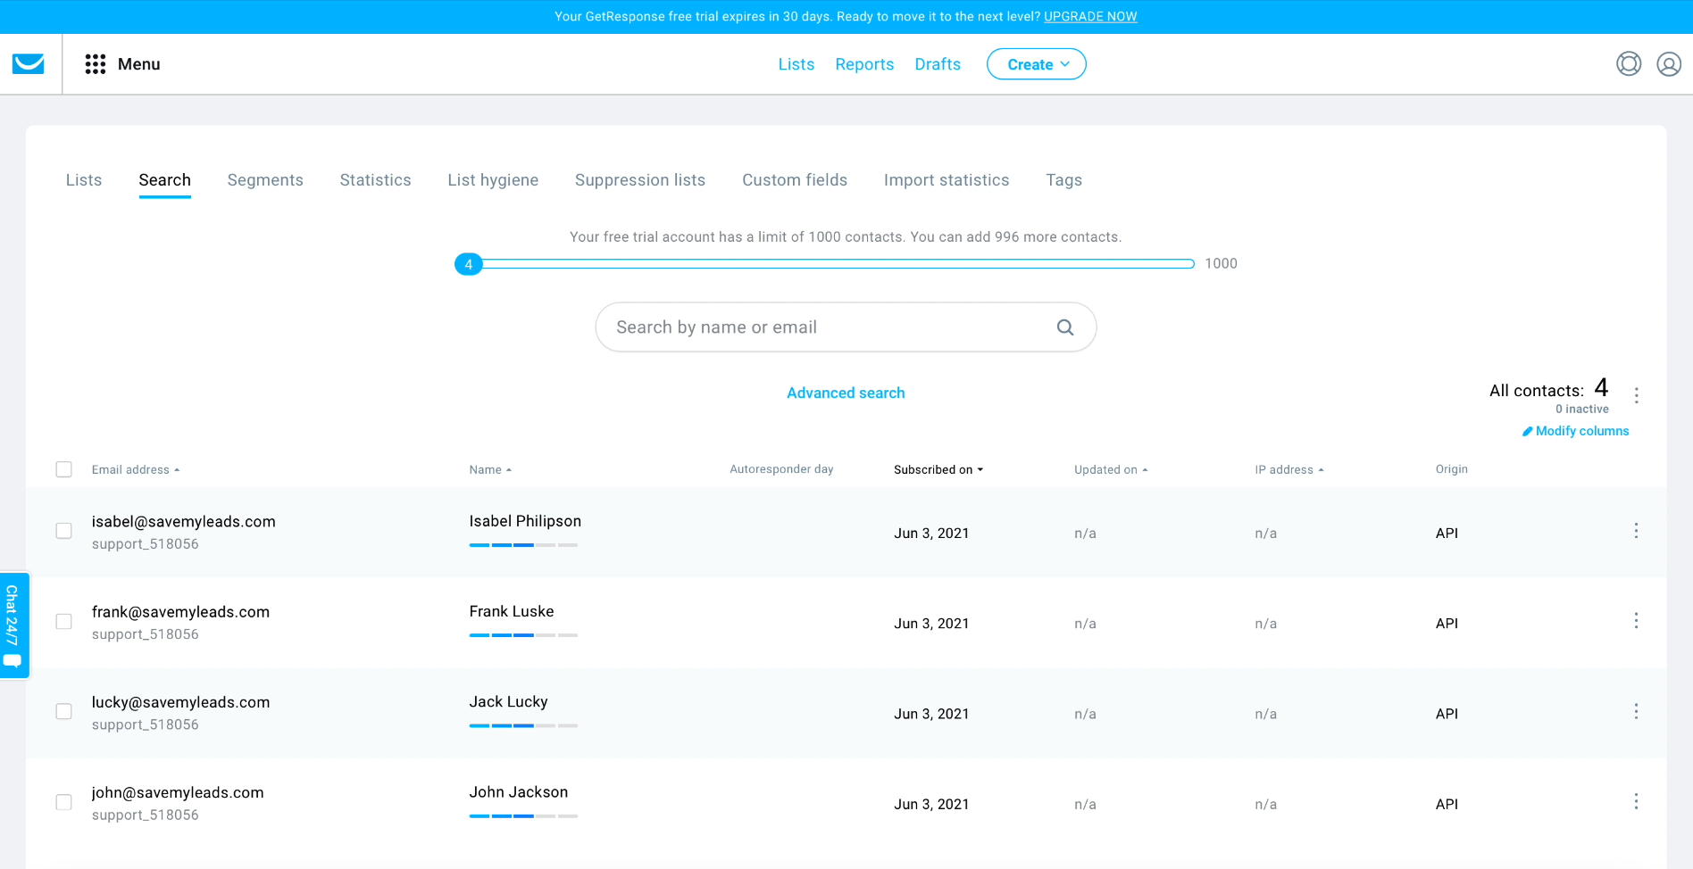Open three-dot options beside All contacts

[1636, 395]
